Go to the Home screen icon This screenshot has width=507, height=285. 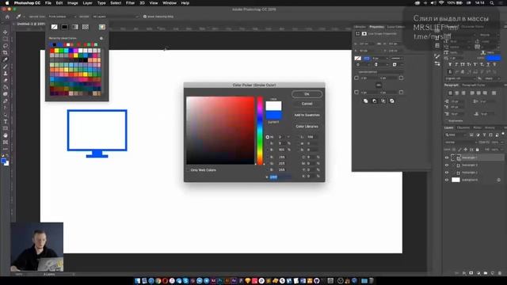7,17
